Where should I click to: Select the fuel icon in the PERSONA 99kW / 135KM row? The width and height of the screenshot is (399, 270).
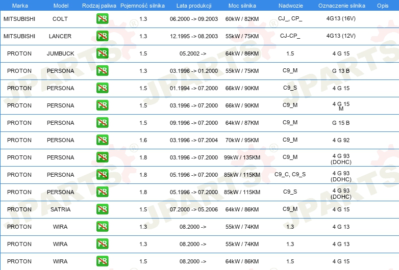pos(102,157)
